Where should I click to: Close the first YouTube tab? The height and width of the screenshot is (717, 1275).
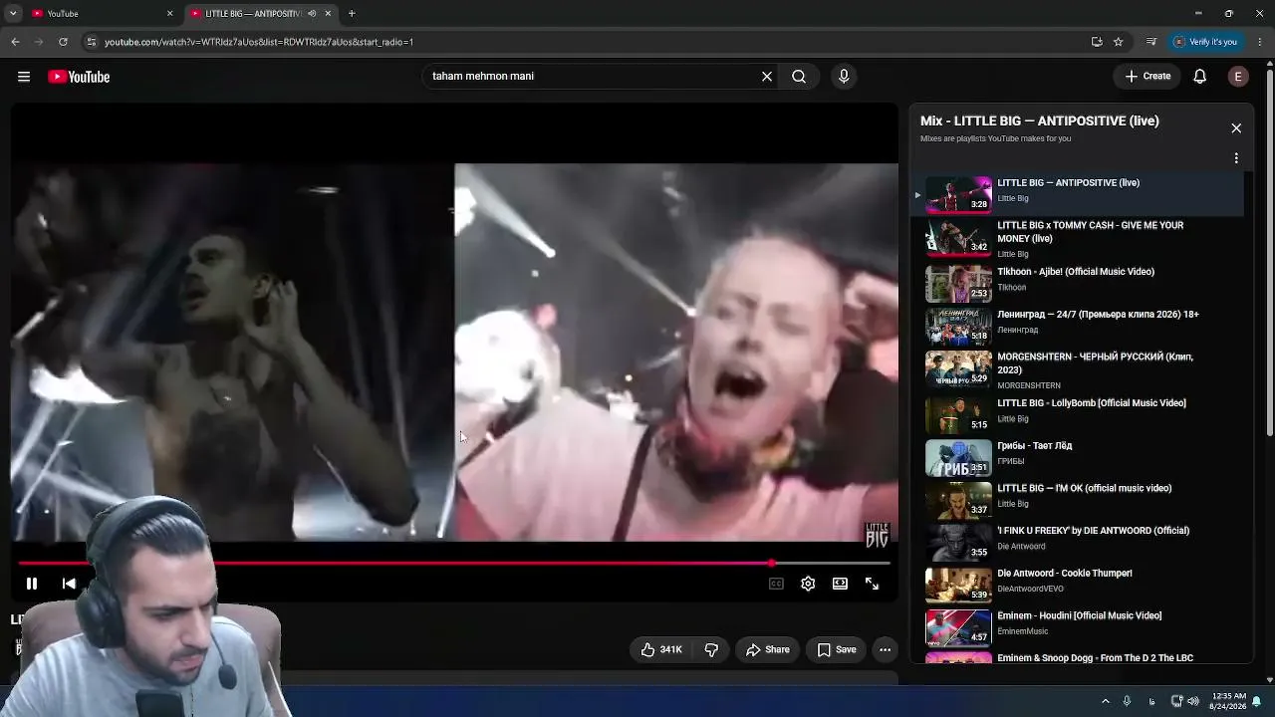point(169,14)
